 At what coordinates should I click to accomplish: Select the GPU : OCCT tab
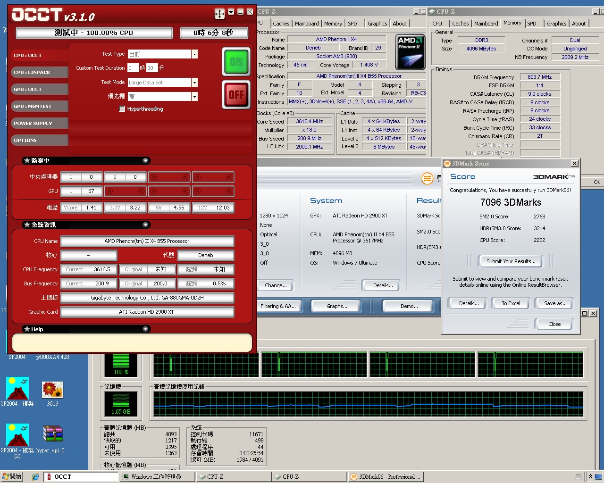[40, 89]
